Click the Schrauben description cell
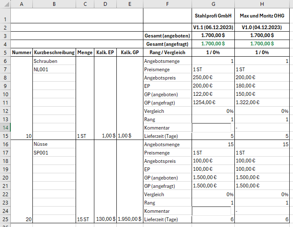This screenshot has height=227, width=293. 54,61
